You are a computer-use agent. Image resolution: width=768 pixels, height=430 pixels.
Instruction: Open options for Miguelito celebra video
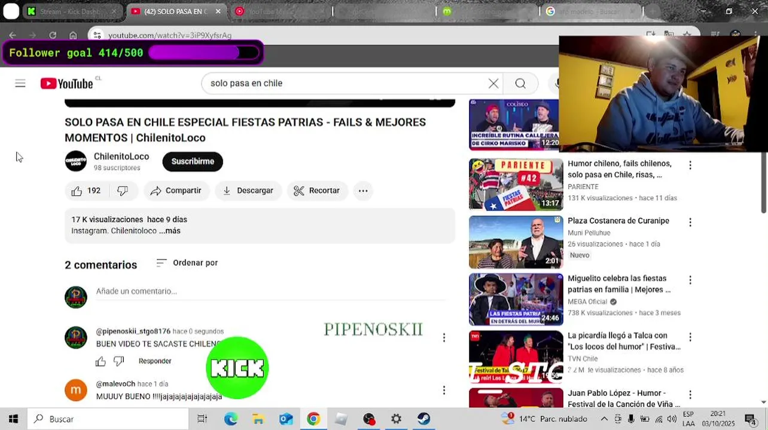pyautogui.click(x=690, y=279)
